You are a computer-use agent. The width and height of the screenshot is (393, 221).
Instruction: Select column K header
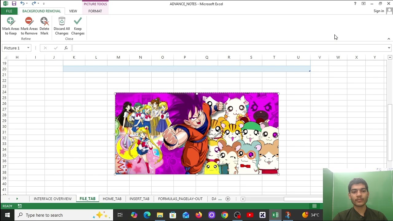pos(74,57)
